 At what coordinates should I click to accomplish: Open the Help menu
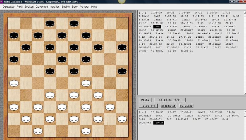click(x=94, y=6)
